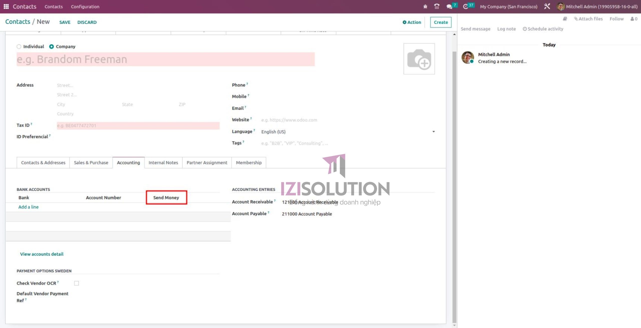
Task: Click the followers person icon
Action: pyautogui.click(x=633, y=19)
